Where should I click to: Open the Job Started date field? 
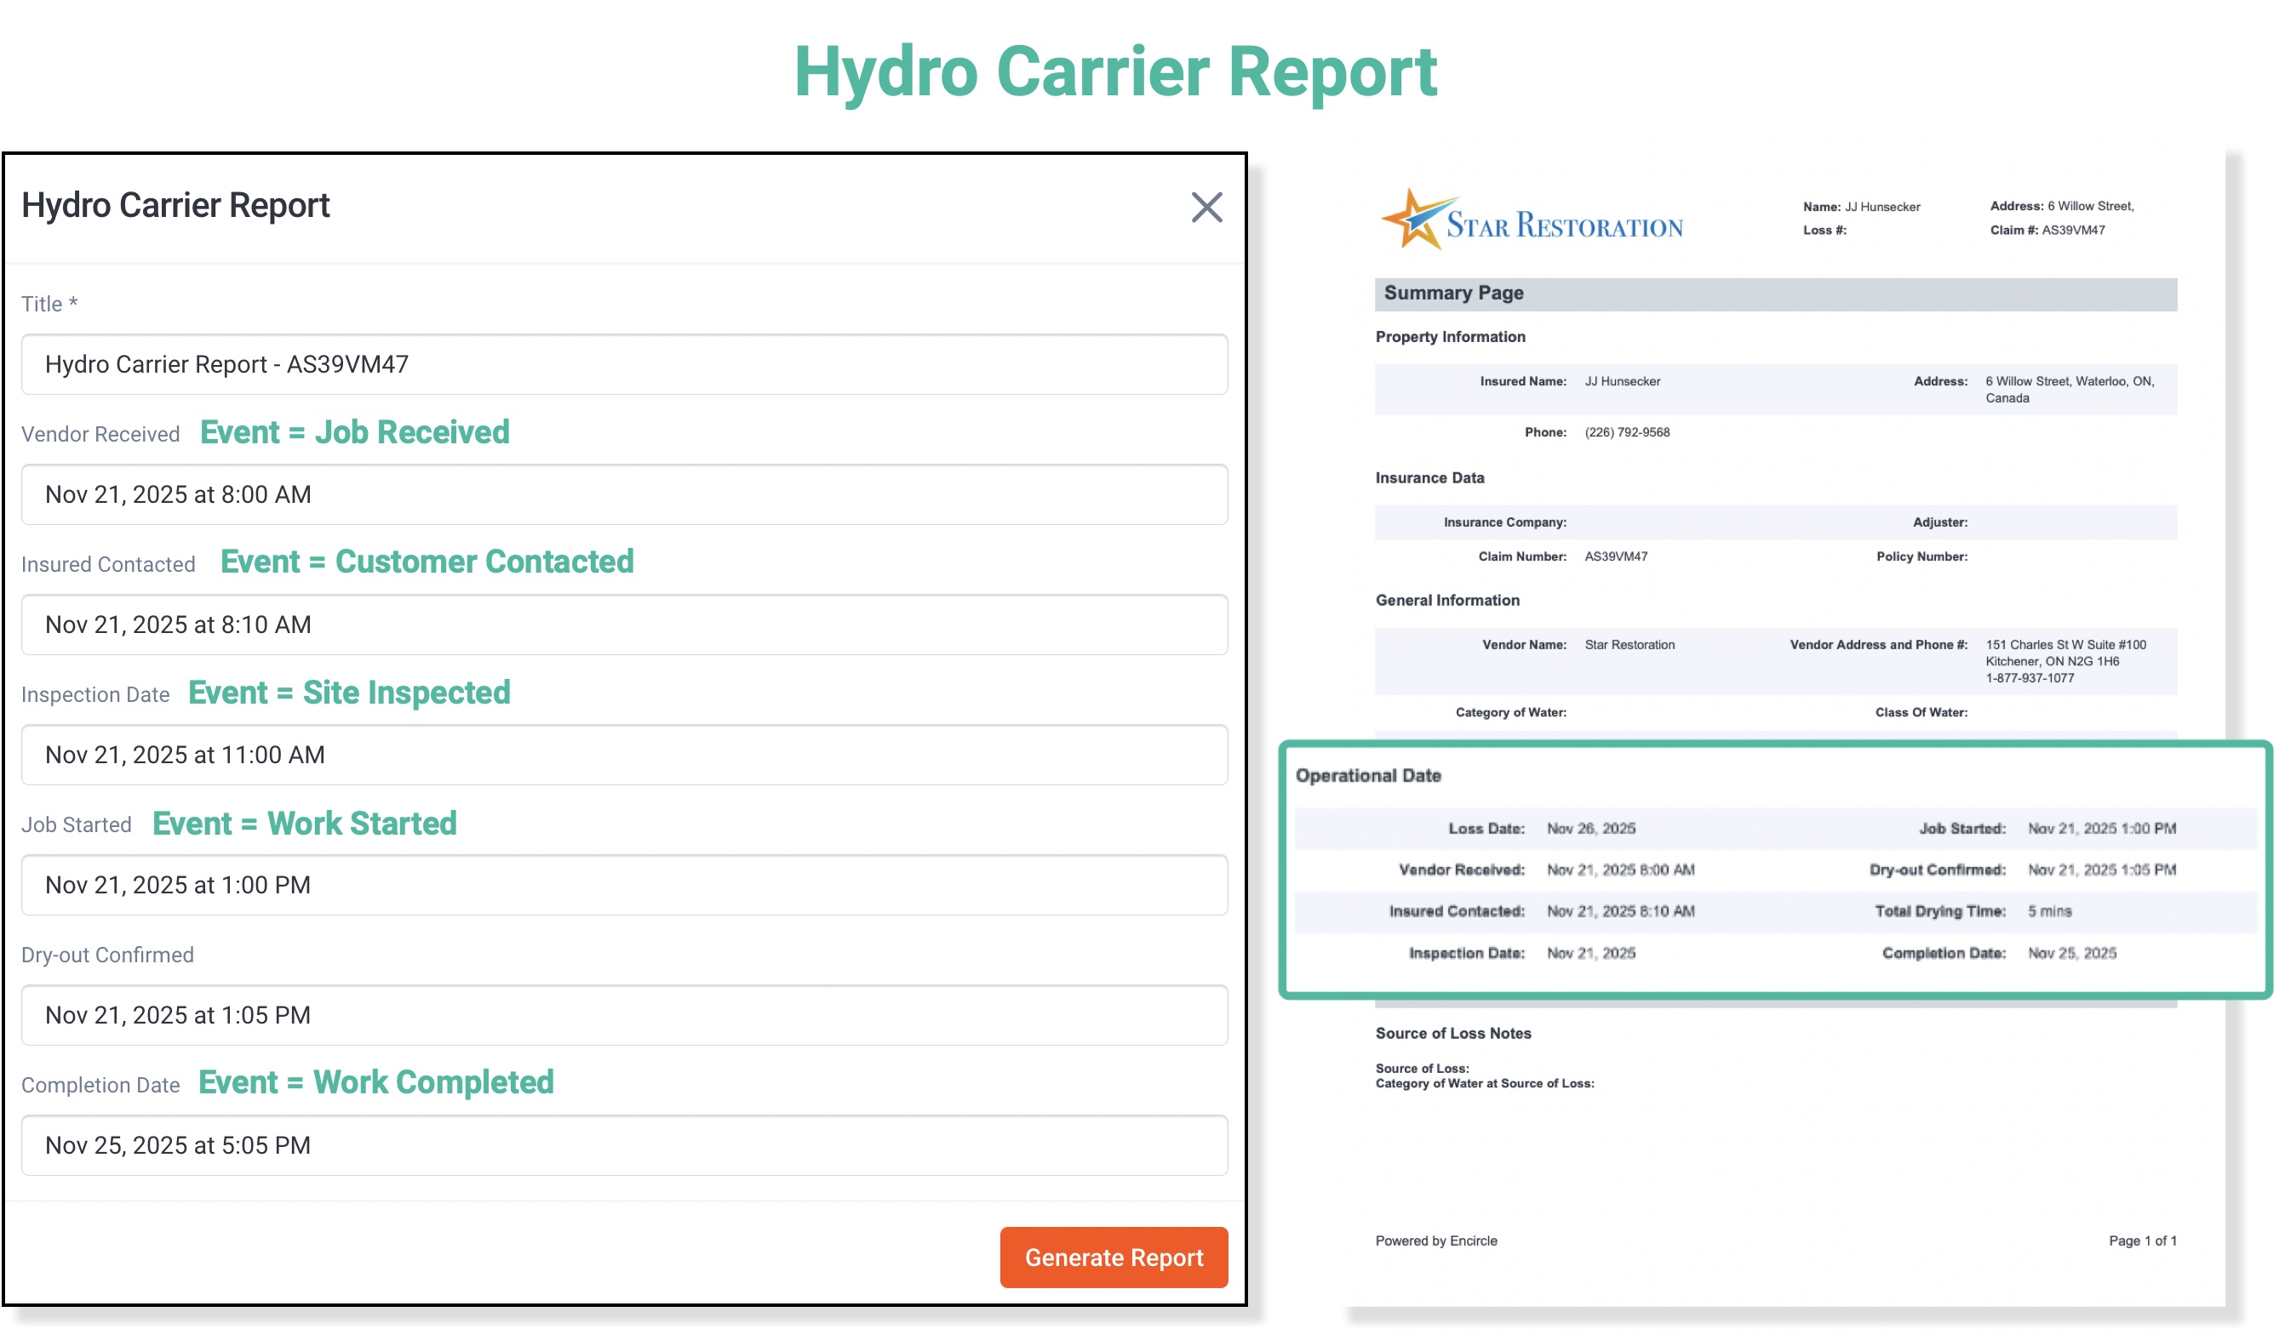click(x=623, y=885)
